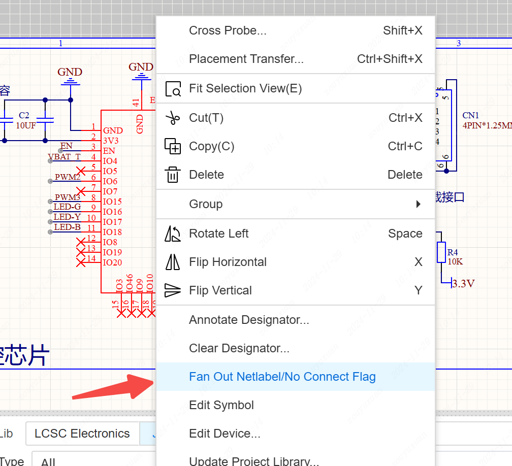Choose Cross Probe from the context menu
512x466 pixels.
pos(228,30)
